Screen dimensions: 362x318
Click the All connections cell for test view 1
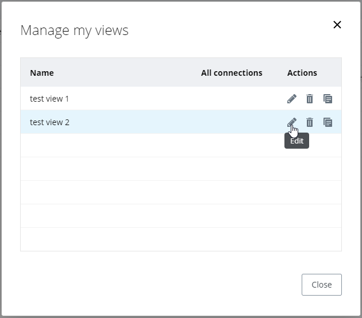coord(232,99)
